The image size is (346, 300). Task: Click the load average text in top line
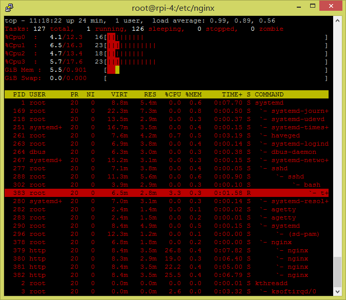214,21
